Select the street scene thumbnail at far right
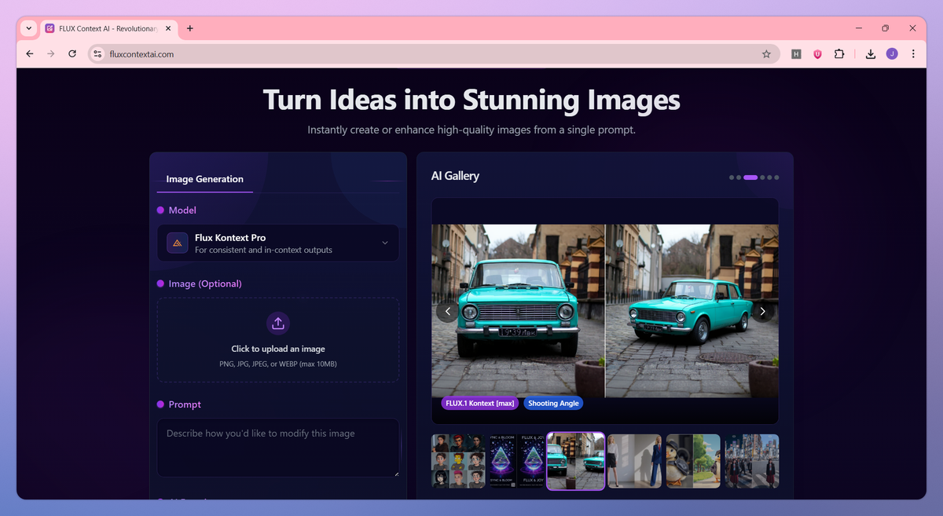The image size is (943, 516). [x=752, y=461]
